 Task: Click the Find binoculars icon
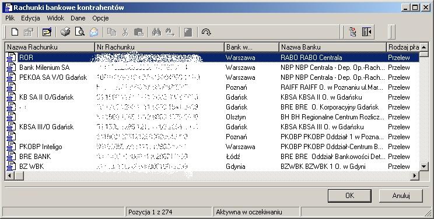[x=157, y=32]
